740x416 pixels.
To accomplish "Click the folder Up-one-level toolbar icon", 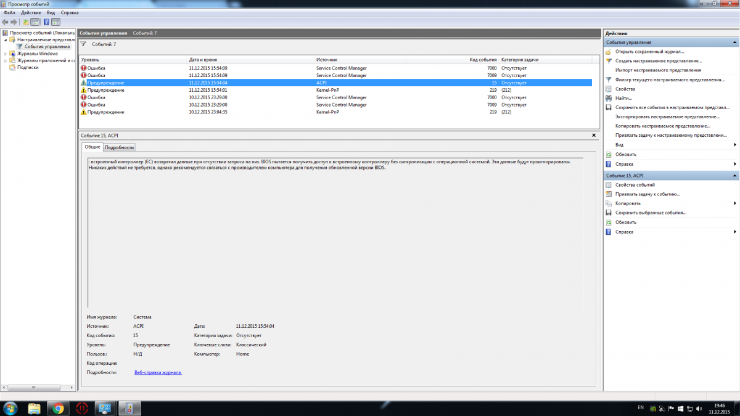I will coord(26,22).
